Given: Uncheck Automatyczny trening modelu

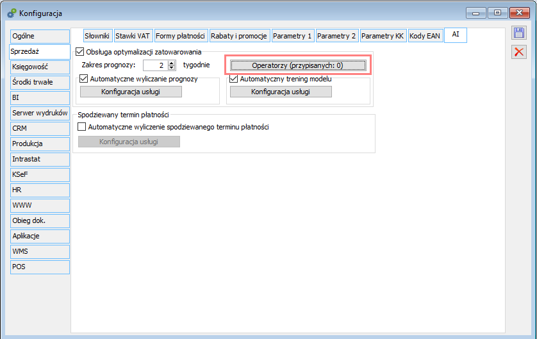Looking at the screenshot, I should [x=233, y=79].
